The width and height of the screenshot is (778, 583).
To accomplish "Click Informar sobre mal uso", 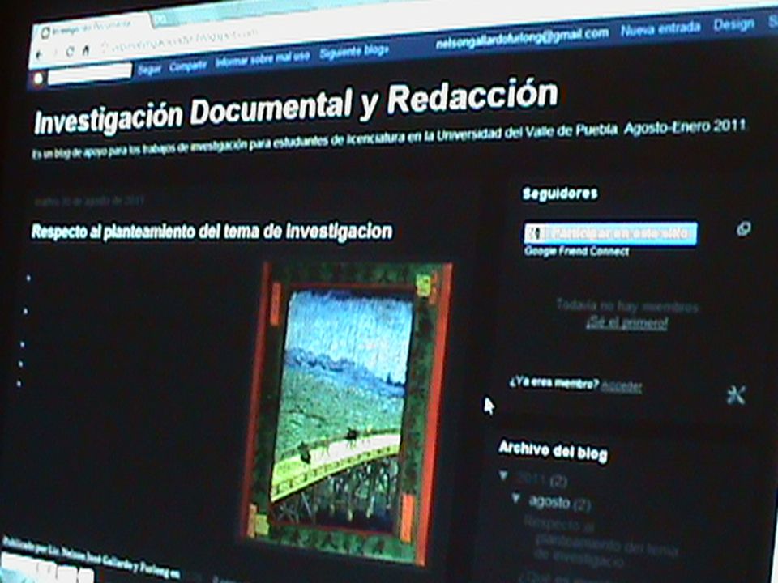I will pos(262,59).
